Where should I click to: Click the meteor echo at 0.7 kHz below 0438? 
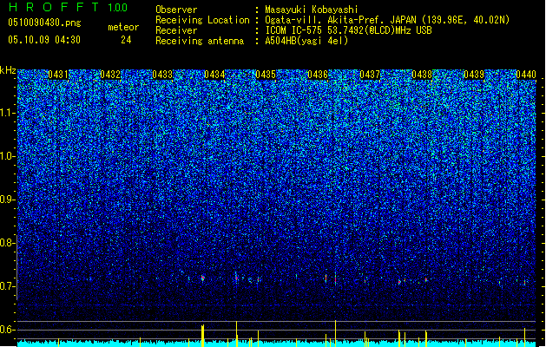[426, 279]
